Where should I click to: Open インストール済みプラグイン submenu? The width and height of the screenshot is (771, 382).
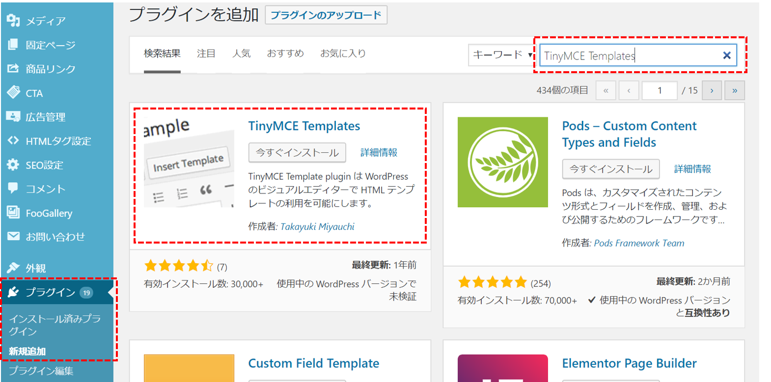[x=55, y=325]
